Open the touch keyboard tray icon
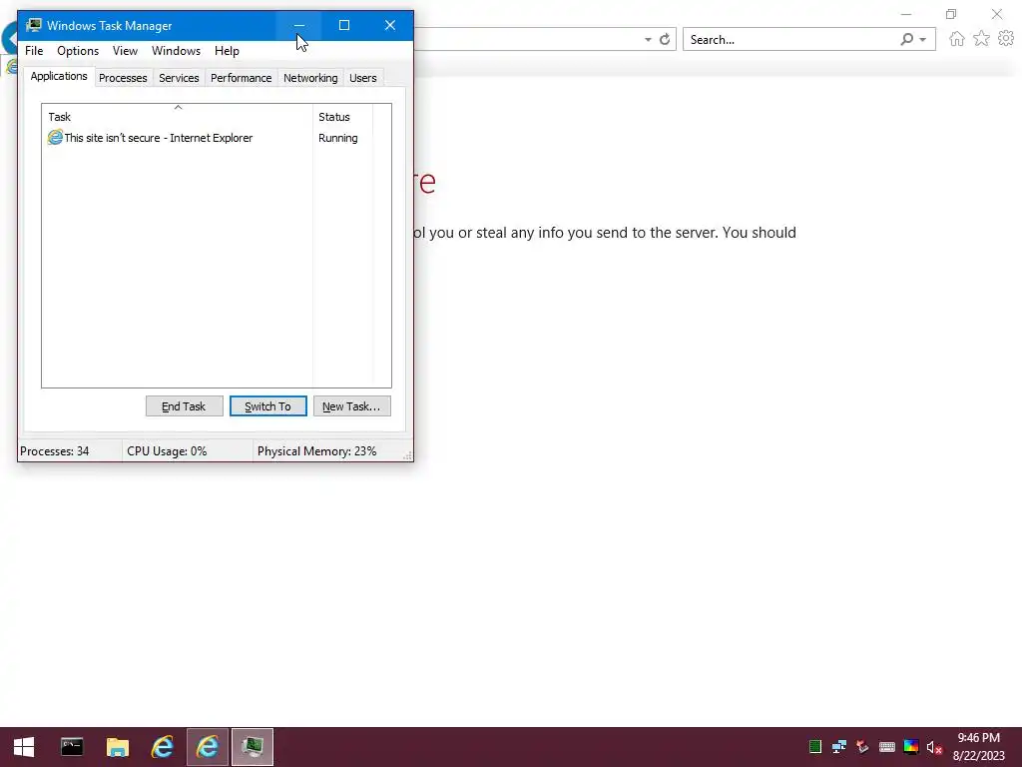 point(887,747)
